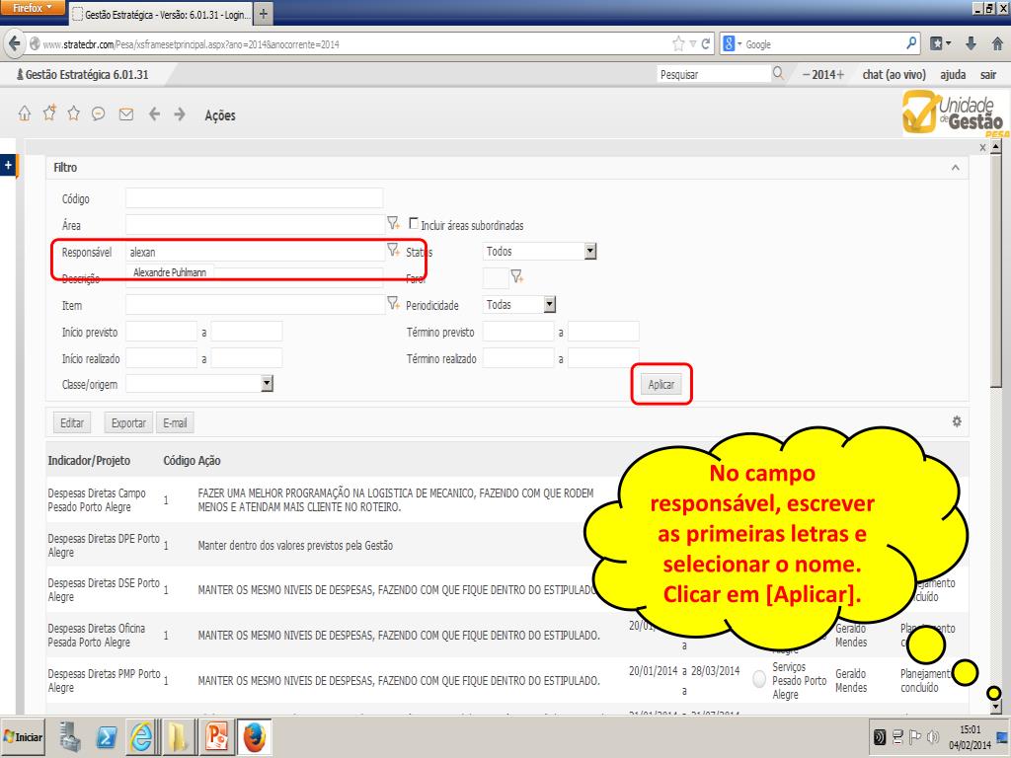Open the Google search engine selector

pos(733,43)
